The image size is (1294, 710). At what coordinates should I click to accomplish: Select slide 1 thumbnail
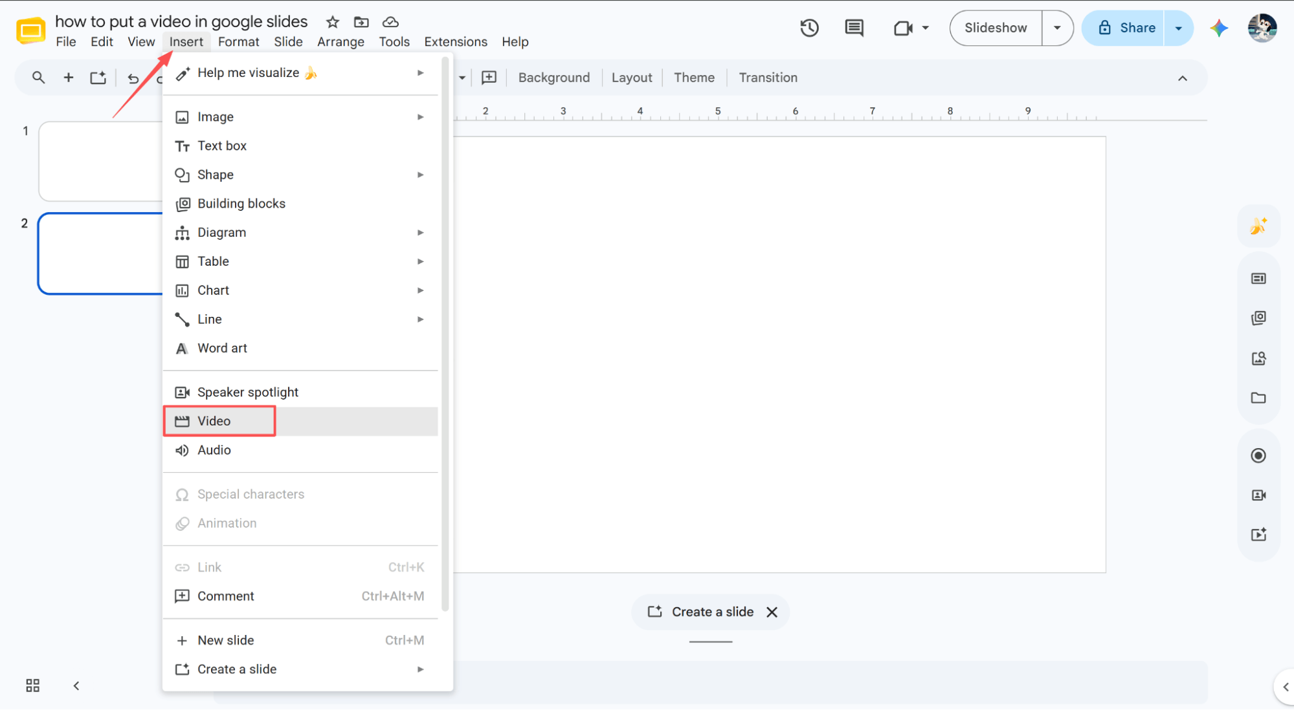[x=101, y=161]
